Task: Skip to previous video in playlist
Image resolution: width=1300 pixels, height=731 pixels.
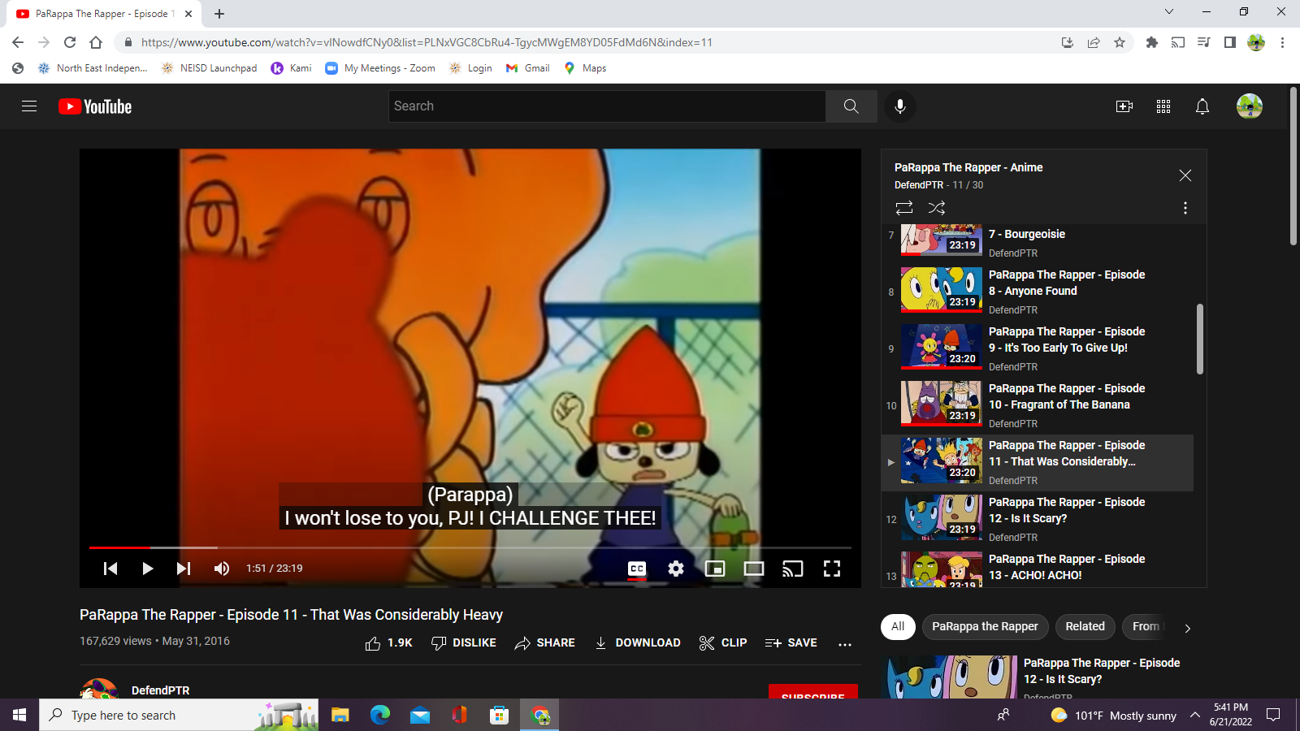Action: [x=110, y=569]
